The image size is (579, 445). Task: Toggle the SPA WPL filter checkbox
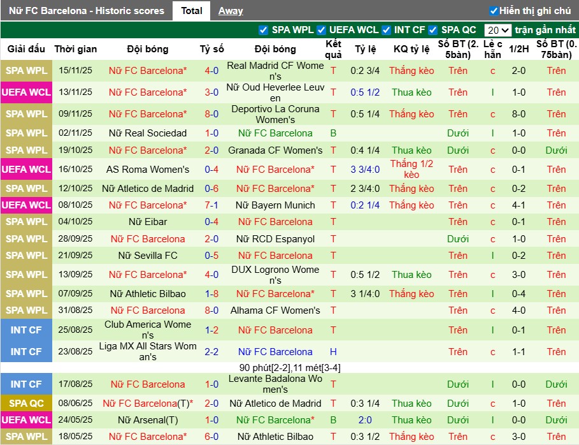coord(264,30)
